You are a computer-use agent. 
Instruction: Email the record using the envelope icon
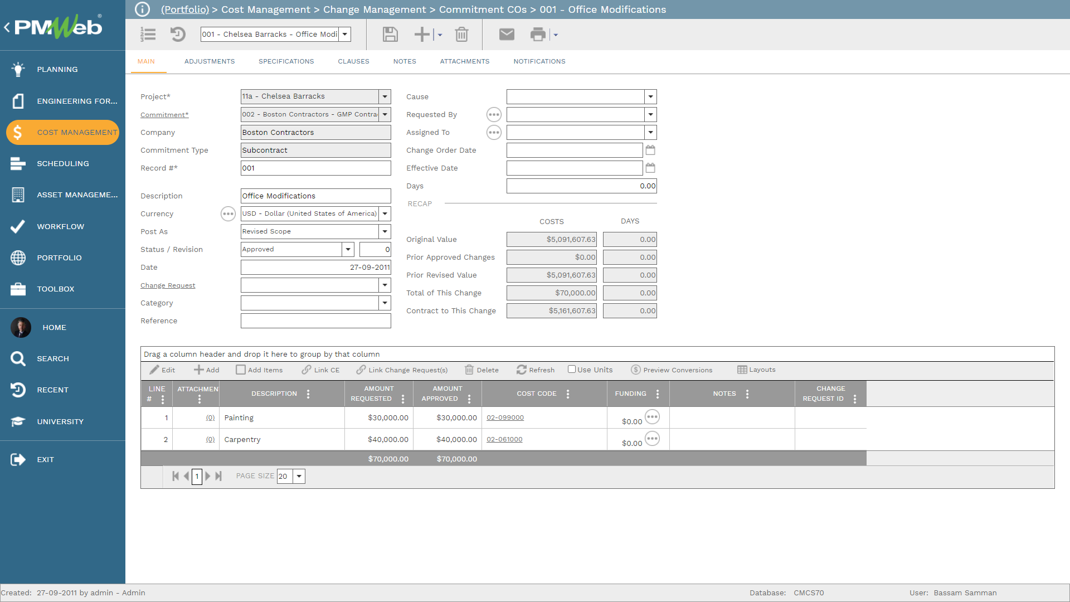pos(507,35)
